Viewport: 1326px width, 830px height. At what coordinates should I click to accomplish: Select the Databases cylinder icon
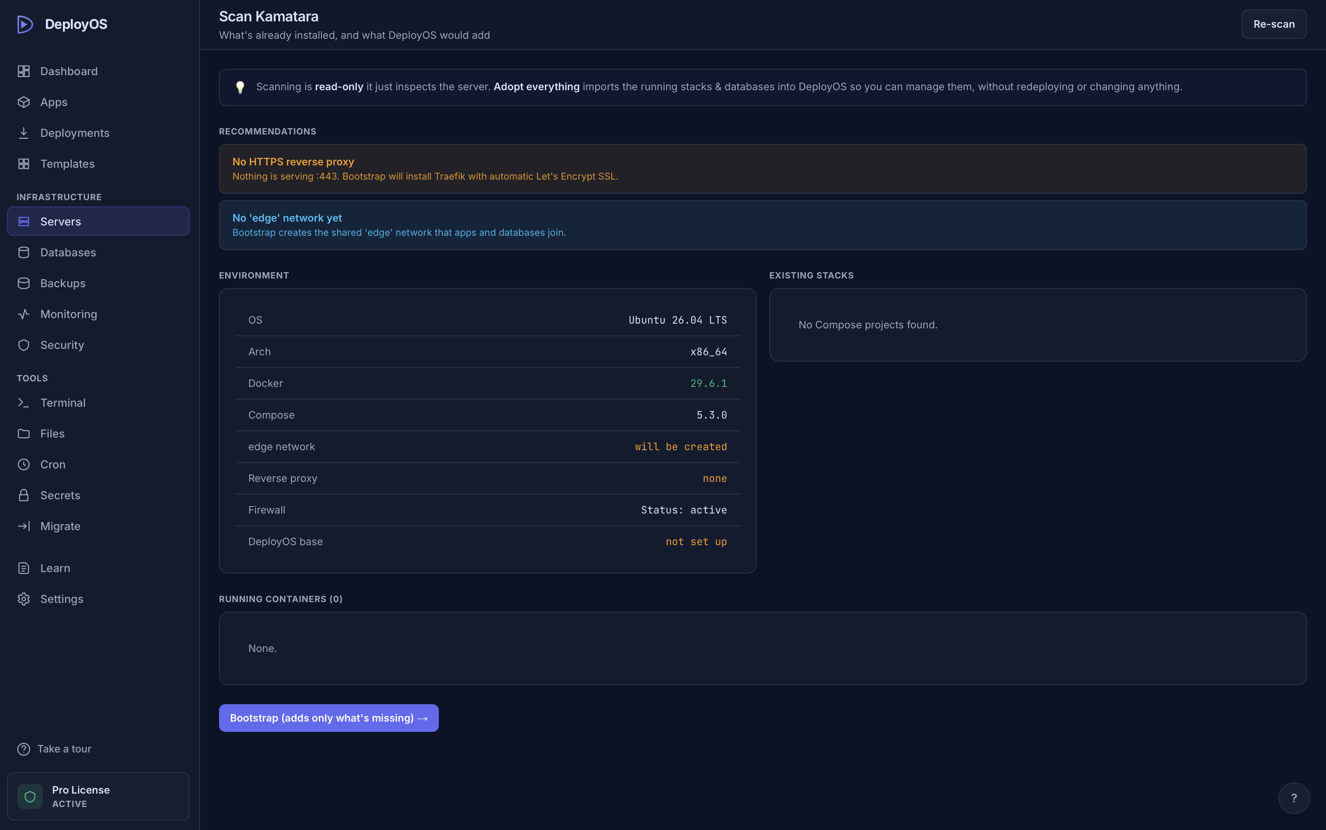pos(24,252)
